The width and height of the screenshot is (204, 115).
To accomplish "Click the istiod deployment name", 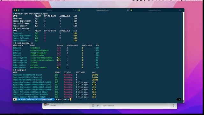I will tap(34, 63).
